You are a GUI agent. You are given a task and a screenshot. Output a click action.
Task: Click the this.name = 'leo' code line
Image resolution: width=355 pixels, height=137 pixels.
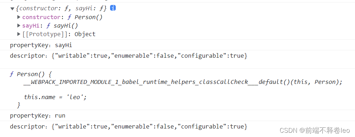coord(56,97)
